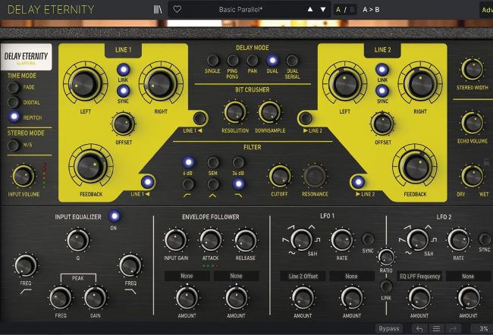This screenshot has width=493, height=335.
Task: Click the Delay Eternity Arturia logo badge
Action: click(x=26, y=57)
